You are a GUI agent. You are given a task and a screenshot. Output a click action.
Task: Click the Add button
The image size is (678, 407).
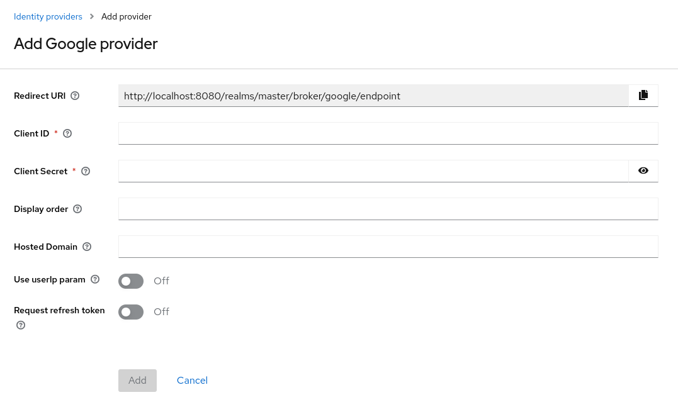pyautogui.click(x=137, y=380)
